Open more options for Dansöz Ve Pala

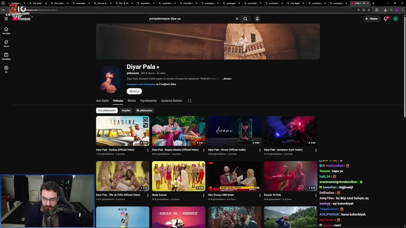316,195
